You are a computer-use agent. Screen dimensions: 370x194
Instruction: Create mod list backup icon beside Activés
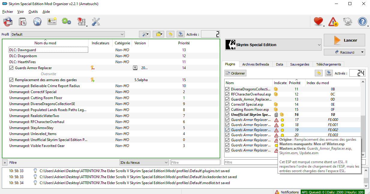pos(180,34)
